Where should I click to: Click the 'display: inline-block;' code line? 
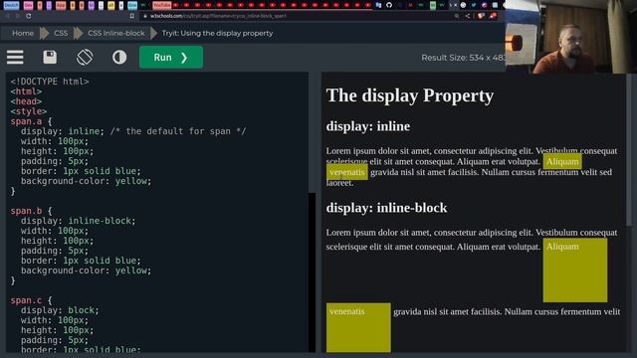[78, 221]
